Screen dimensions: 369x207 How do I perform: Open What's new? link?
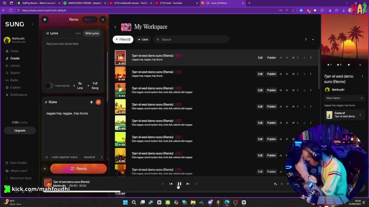[x=19, y=171]
